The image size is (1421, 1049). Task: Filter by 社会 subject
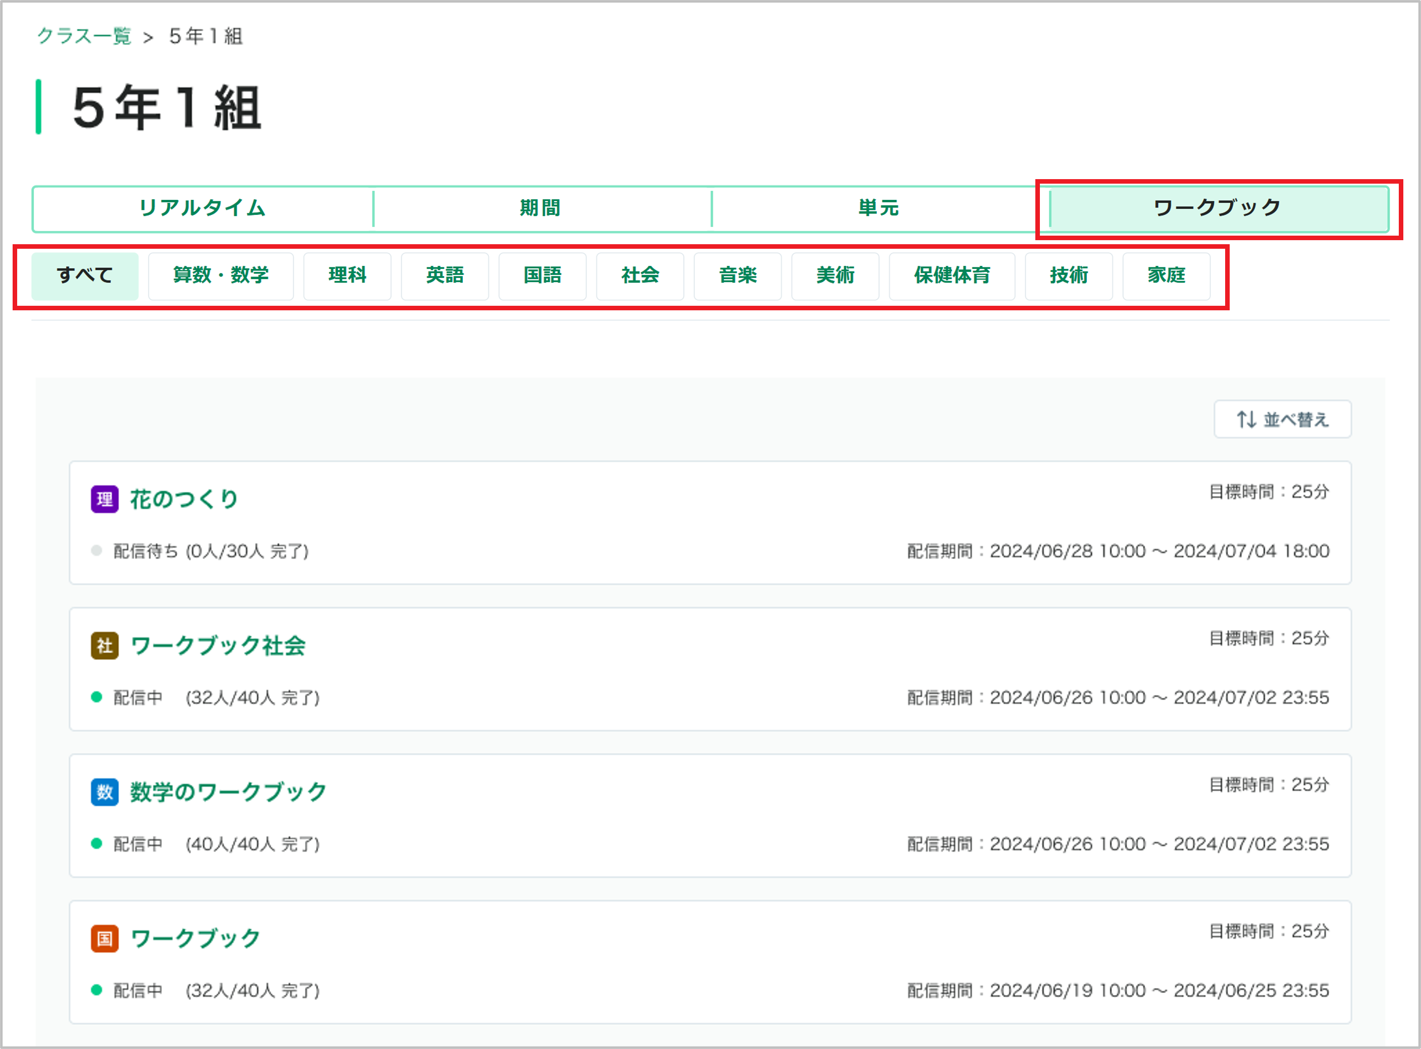pyautogui.click(x=640, y=276)
